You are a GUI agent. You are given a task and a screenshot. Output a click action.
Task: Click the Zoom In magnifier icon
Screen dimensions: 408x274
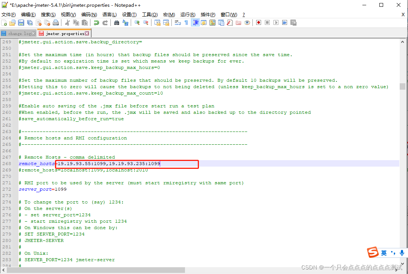point(137,23)
